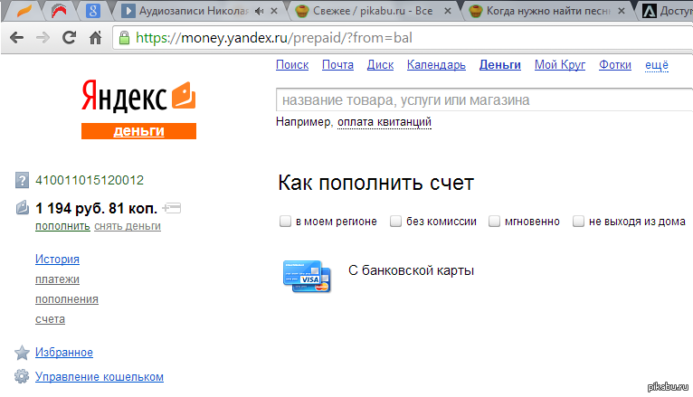Reload the page with the refresh icon
Viewport: 693px width, 397px height.
pos(69,38)
